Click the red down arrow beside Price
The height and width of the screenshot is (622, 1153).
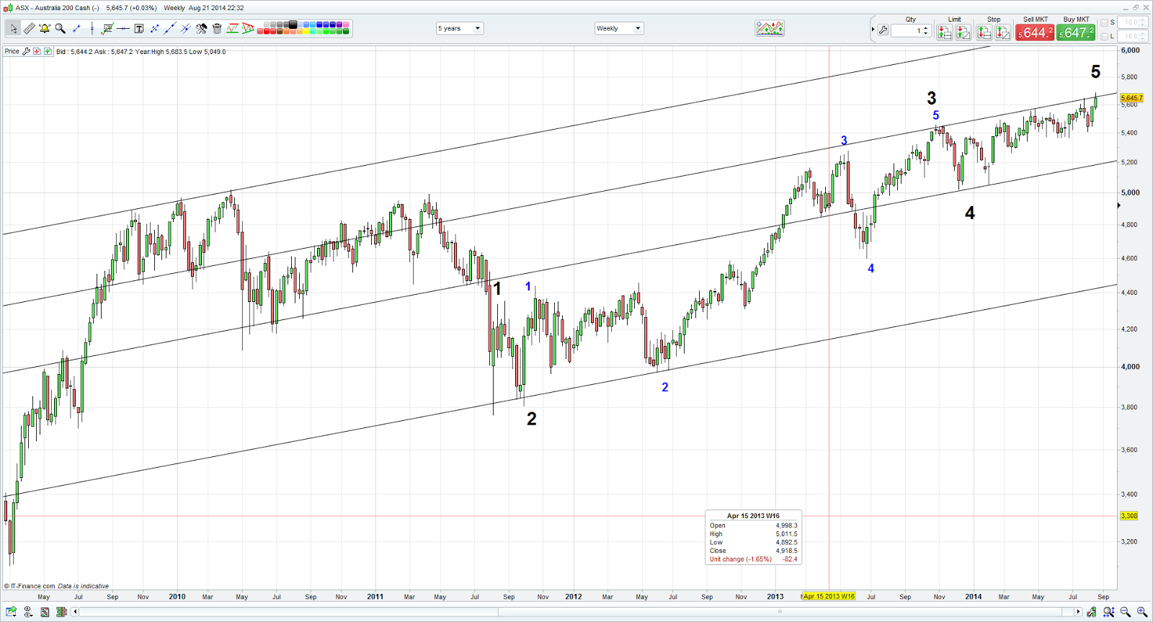[x=37, y=51]
